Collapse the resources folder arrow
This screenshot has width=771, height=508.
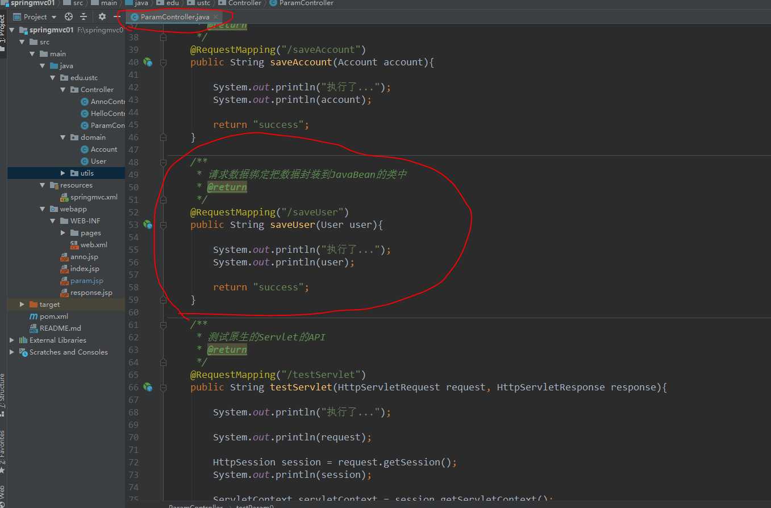[42, 185]
